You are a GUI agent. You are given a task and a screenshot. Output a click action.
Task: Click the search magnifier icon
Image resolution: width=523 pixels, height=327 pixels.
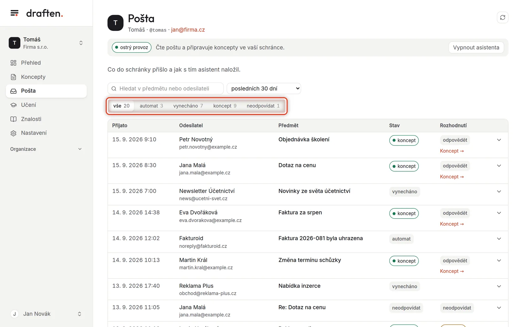point(114,88)
